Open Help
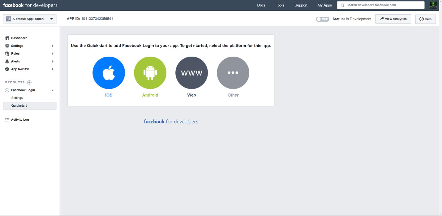The image size is (442, 216). click(425, 19)
